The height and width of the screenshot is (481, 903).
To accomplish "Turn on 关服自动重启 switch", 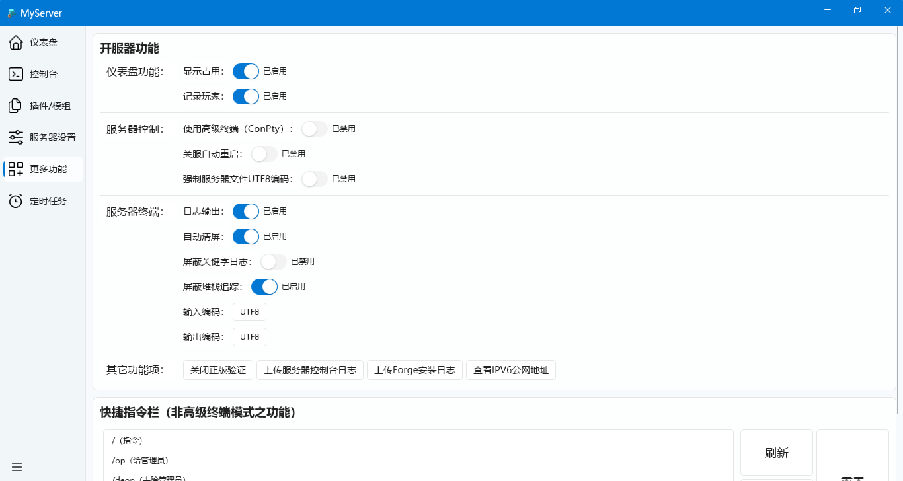I will [x=264, y=154].
